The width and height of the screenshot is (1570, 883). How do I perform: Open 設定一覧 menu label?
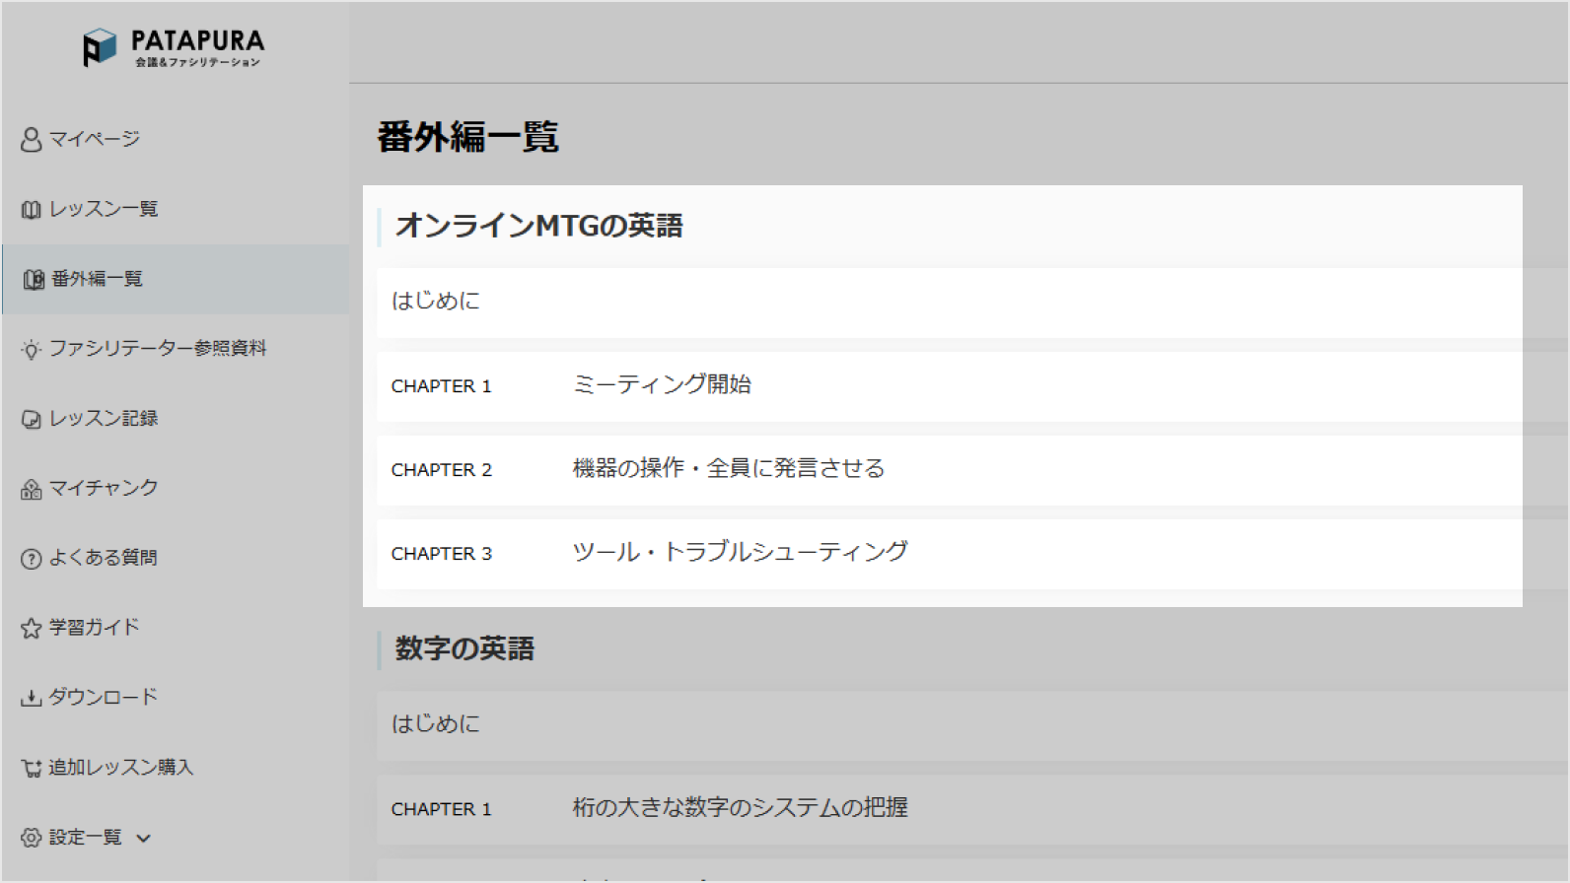[86, 837]
